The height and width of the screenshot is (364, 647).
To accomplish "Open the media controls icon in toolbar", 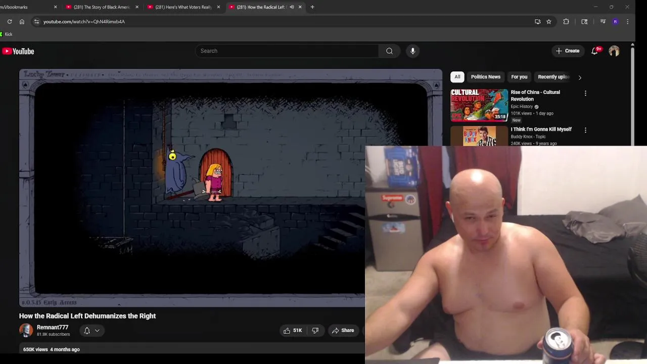I will 603,22.
